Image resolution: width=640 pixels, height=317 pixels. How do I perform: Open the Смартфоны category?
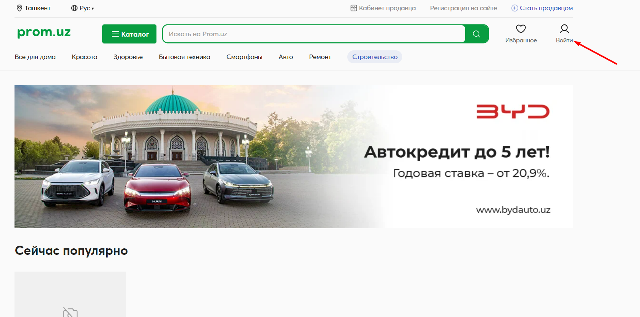click(244, 57)
